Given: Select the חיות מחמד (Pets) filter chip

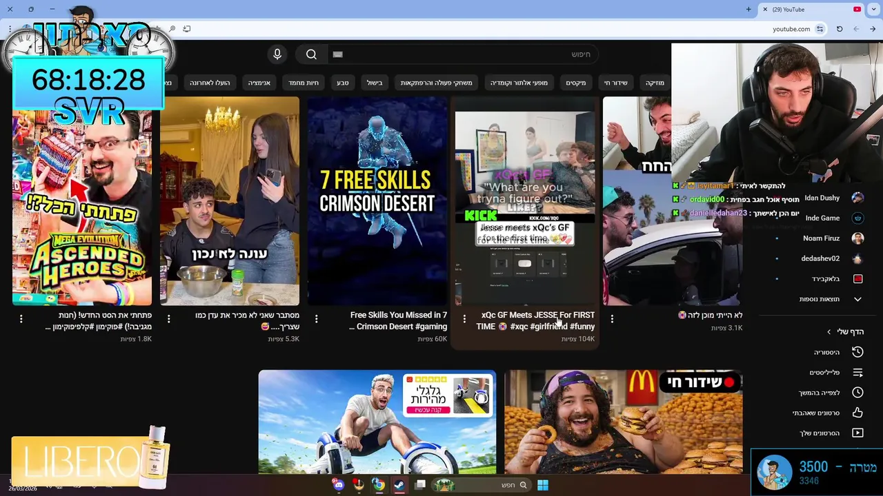Looking at the screenshot, I should coord(304,83).
